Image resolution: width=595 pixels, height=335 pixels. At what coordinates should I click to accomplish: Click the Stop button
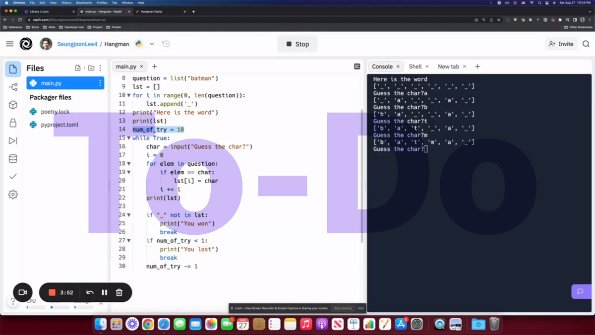coord(297,44)
